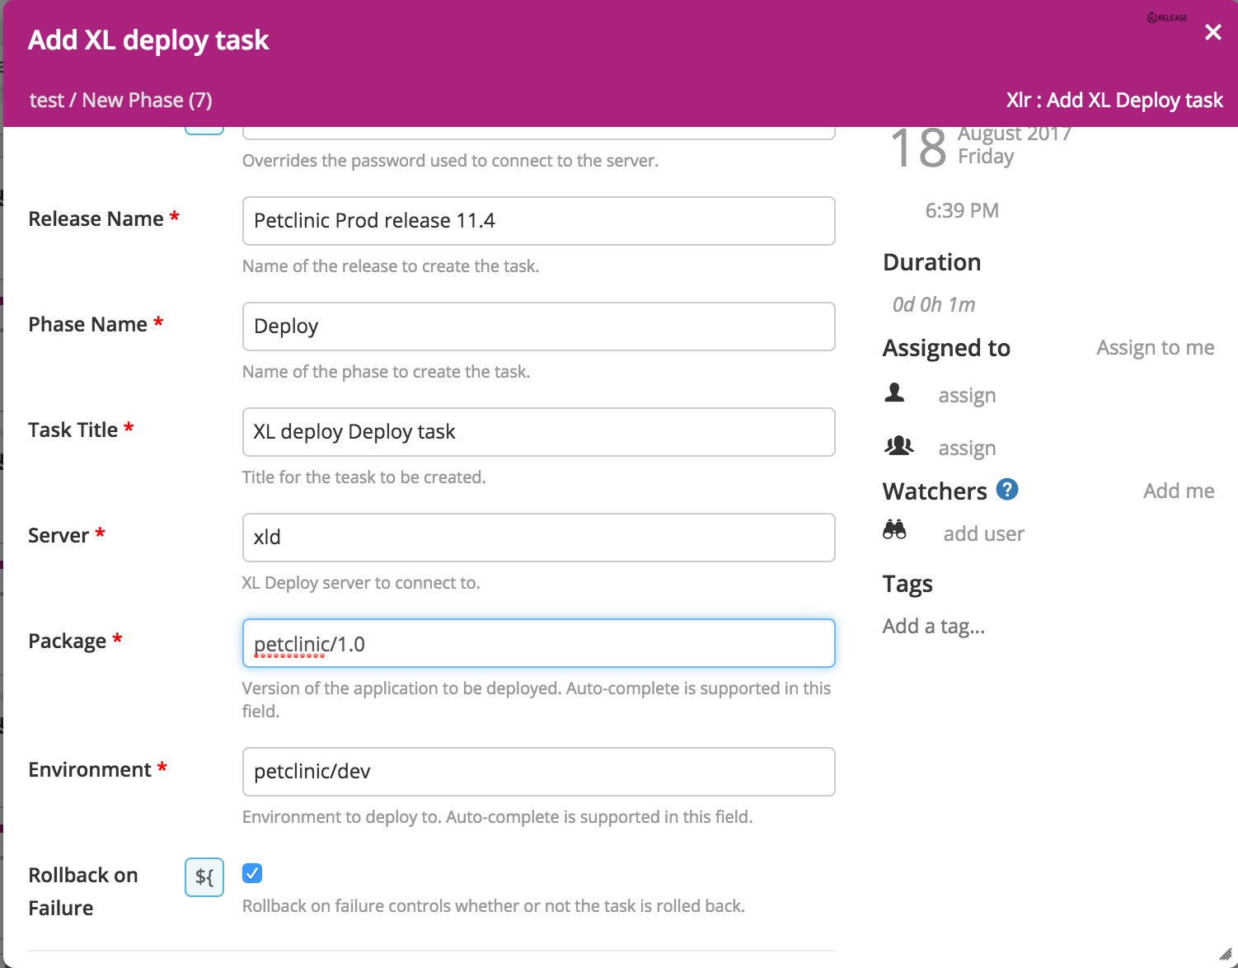1238x968 pixels.
Task: Click the watchers binoculars icon
Action: (x=894, y=529)
